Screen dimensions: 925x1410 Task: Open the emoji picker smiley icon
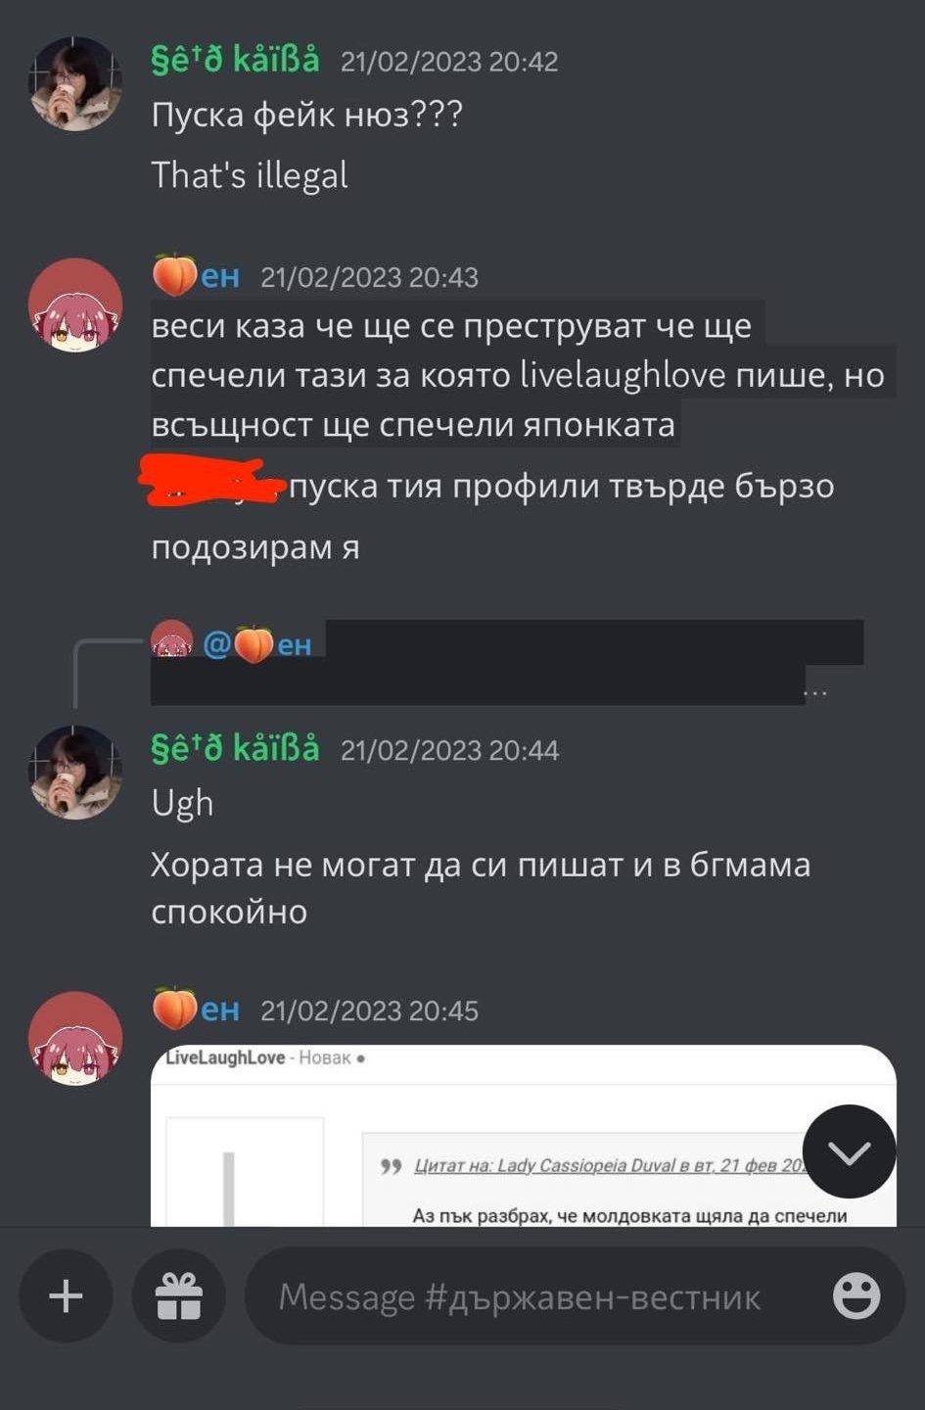(x=856, y=1296)
